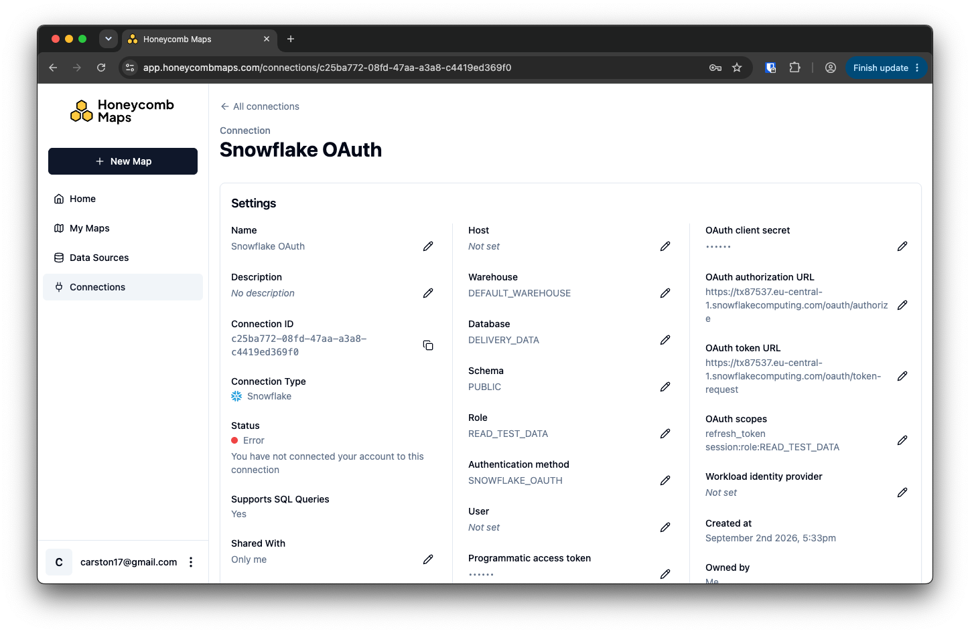Image resolution: width=970 pixels, height=633 pixels.
Task: Edit the Host value
Action: [x=665, y=246]
